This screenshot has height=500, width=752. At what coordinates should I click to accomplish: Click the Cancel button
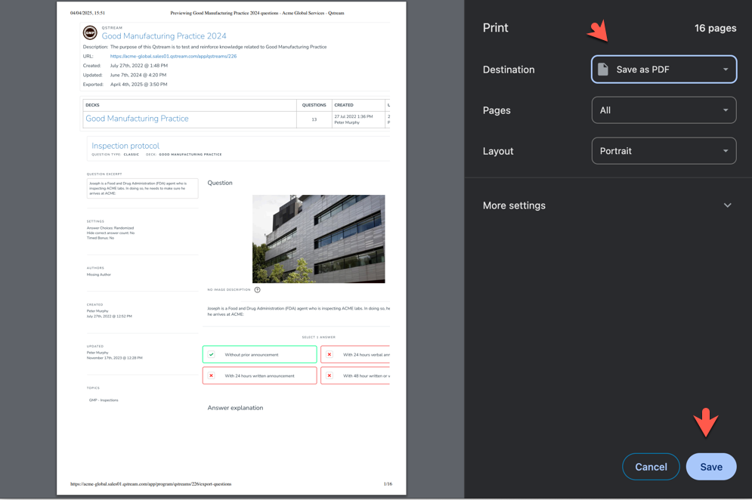(x=651, y=467)
